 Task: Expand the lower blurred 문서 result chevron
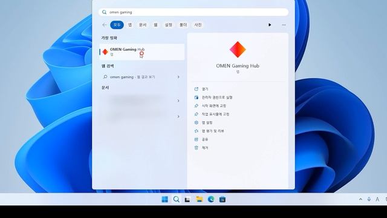click(178, 116)
